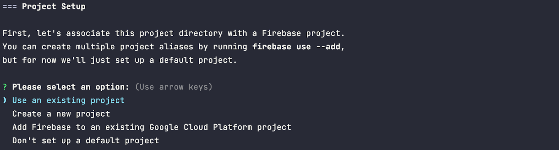Click the "Please select an option:" prompt
Screen dimensions: 559x150
point(71,87)
